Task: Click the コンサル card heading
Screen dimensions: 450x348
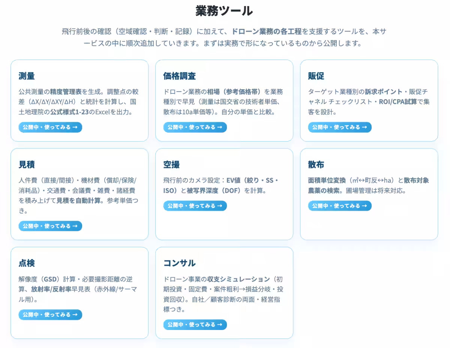Action: pyautogui.click(x=179, y=263)
